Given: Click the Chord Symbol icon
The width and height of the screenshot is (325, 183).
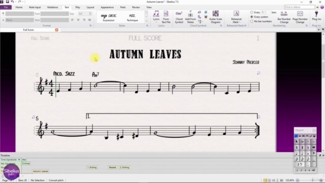Looking at the screenshot, I should click(x=179, y=17).
